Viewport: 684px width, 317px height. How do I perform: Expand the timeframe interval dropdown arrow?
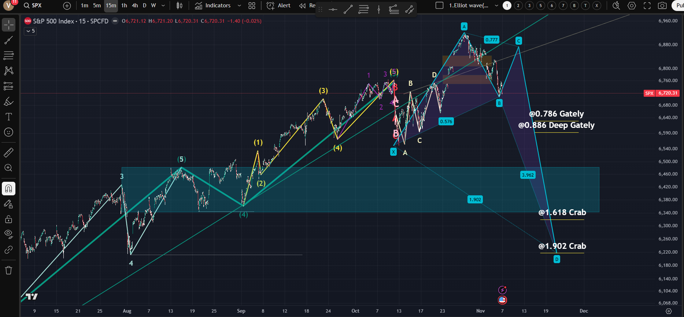tap(163, 5)
